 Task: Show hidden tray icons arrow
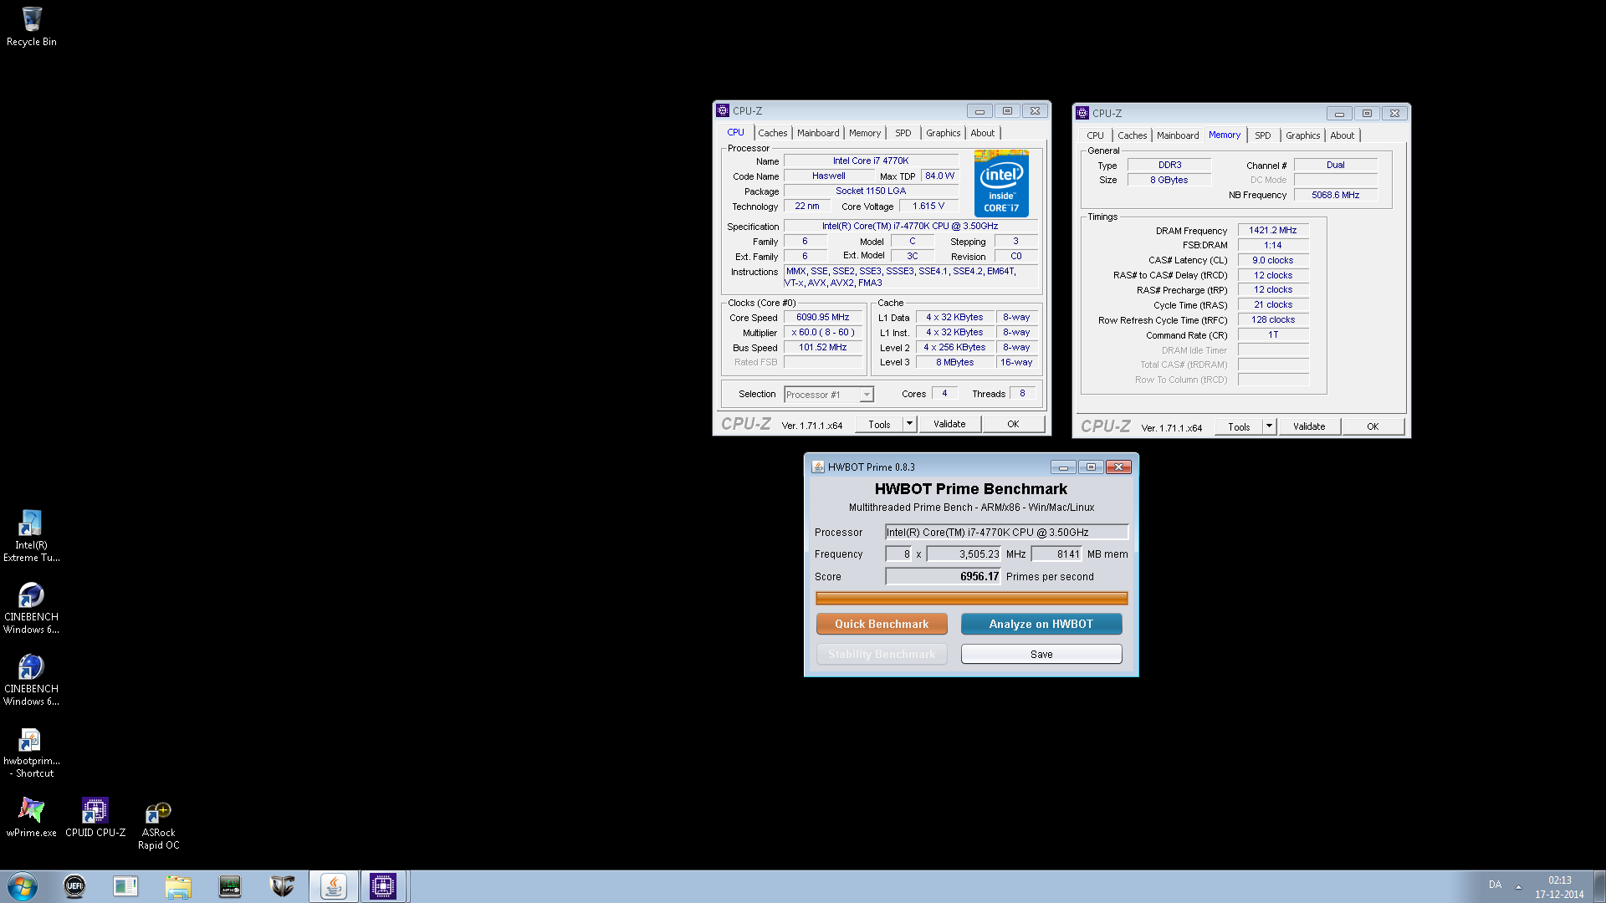click(1517, 886)
